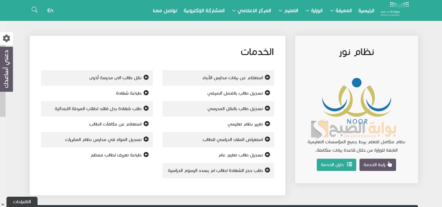Click the نظام نور heading
The width and height of the screenshot is (442, 207).
[356, 52]
